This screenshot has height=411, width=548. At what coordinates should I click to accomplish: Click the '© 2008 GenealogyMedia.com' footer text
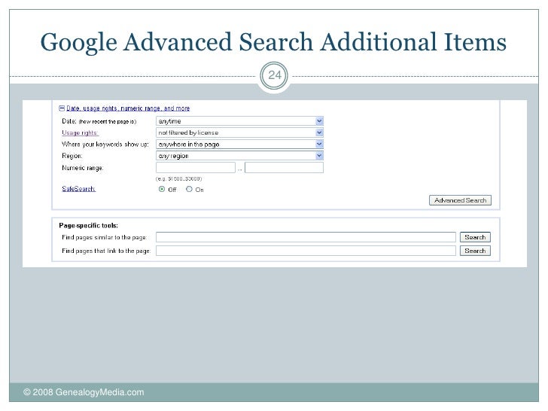pos(84,392)
